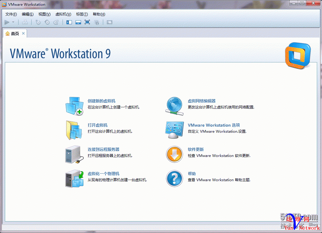Screen dimensions: 322x233
Task: Click the power on virtual machine play button
Action: (x=7, y=22)
